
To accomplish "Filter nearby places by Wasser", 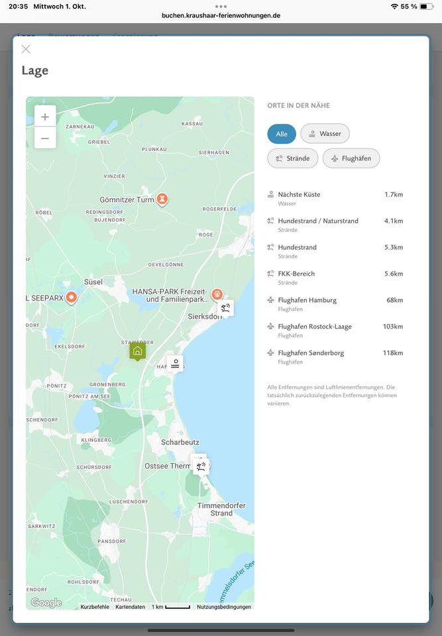I will click(325, 134).
